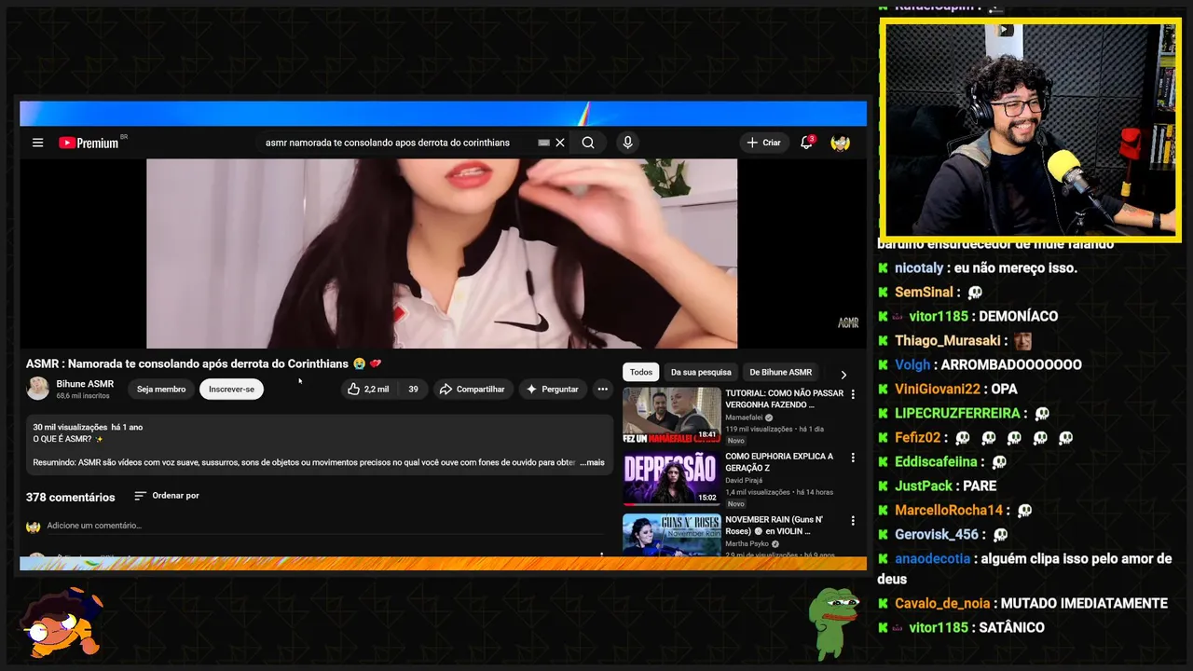Click nicotaly username in chat
Screen dimensions: 1193x671
pos(919,267)
